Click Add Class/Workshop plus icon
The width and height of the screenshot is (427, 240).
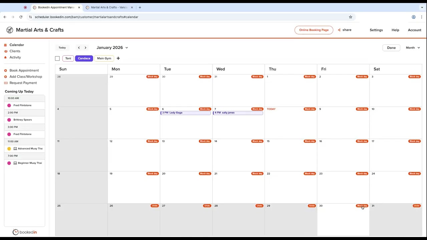5,77
